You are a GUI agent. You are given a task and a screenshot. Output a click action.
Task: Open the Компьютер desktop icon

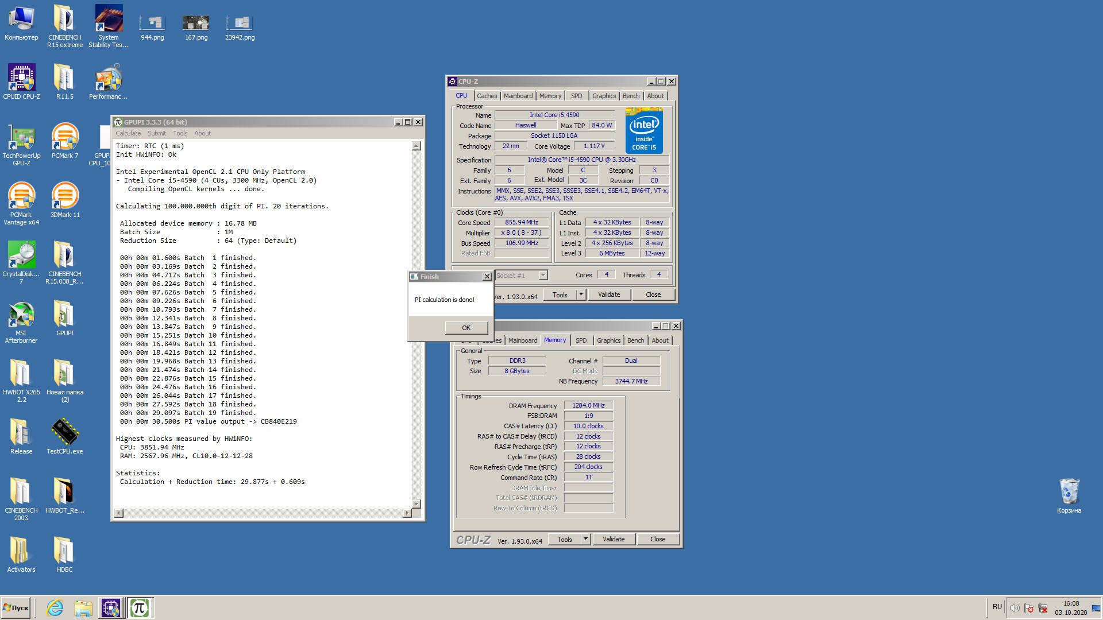click(21, 23)
